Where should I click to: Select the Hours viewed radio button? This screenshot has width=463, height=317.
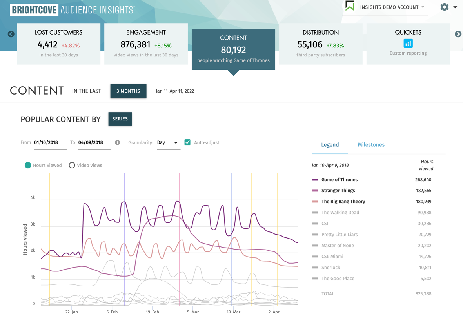28,165
